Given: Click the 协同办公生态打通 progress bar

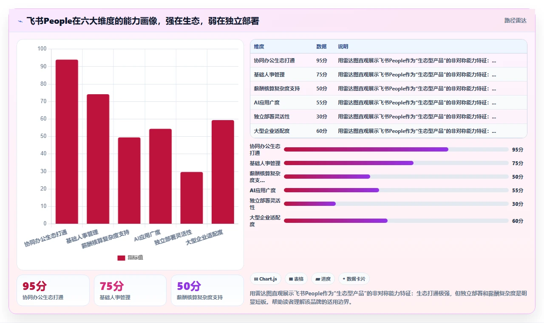Looking at the screenshot, I should pyautogui.click(x=396, y=149).
